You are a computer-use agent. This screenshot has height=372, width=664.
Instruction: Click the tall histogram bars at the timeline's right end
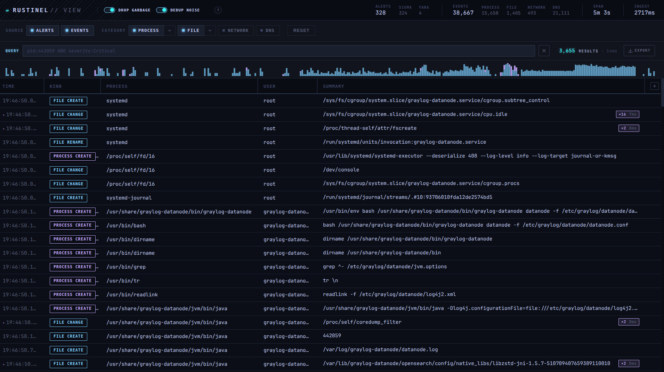(x=605, y=70)
